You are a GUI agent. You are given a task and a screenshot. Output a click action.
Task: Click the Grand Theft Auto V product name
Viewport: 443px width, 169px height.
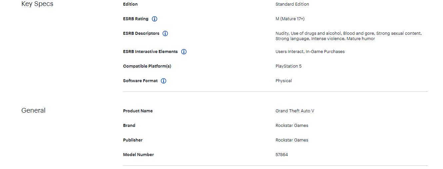(295, 111)
